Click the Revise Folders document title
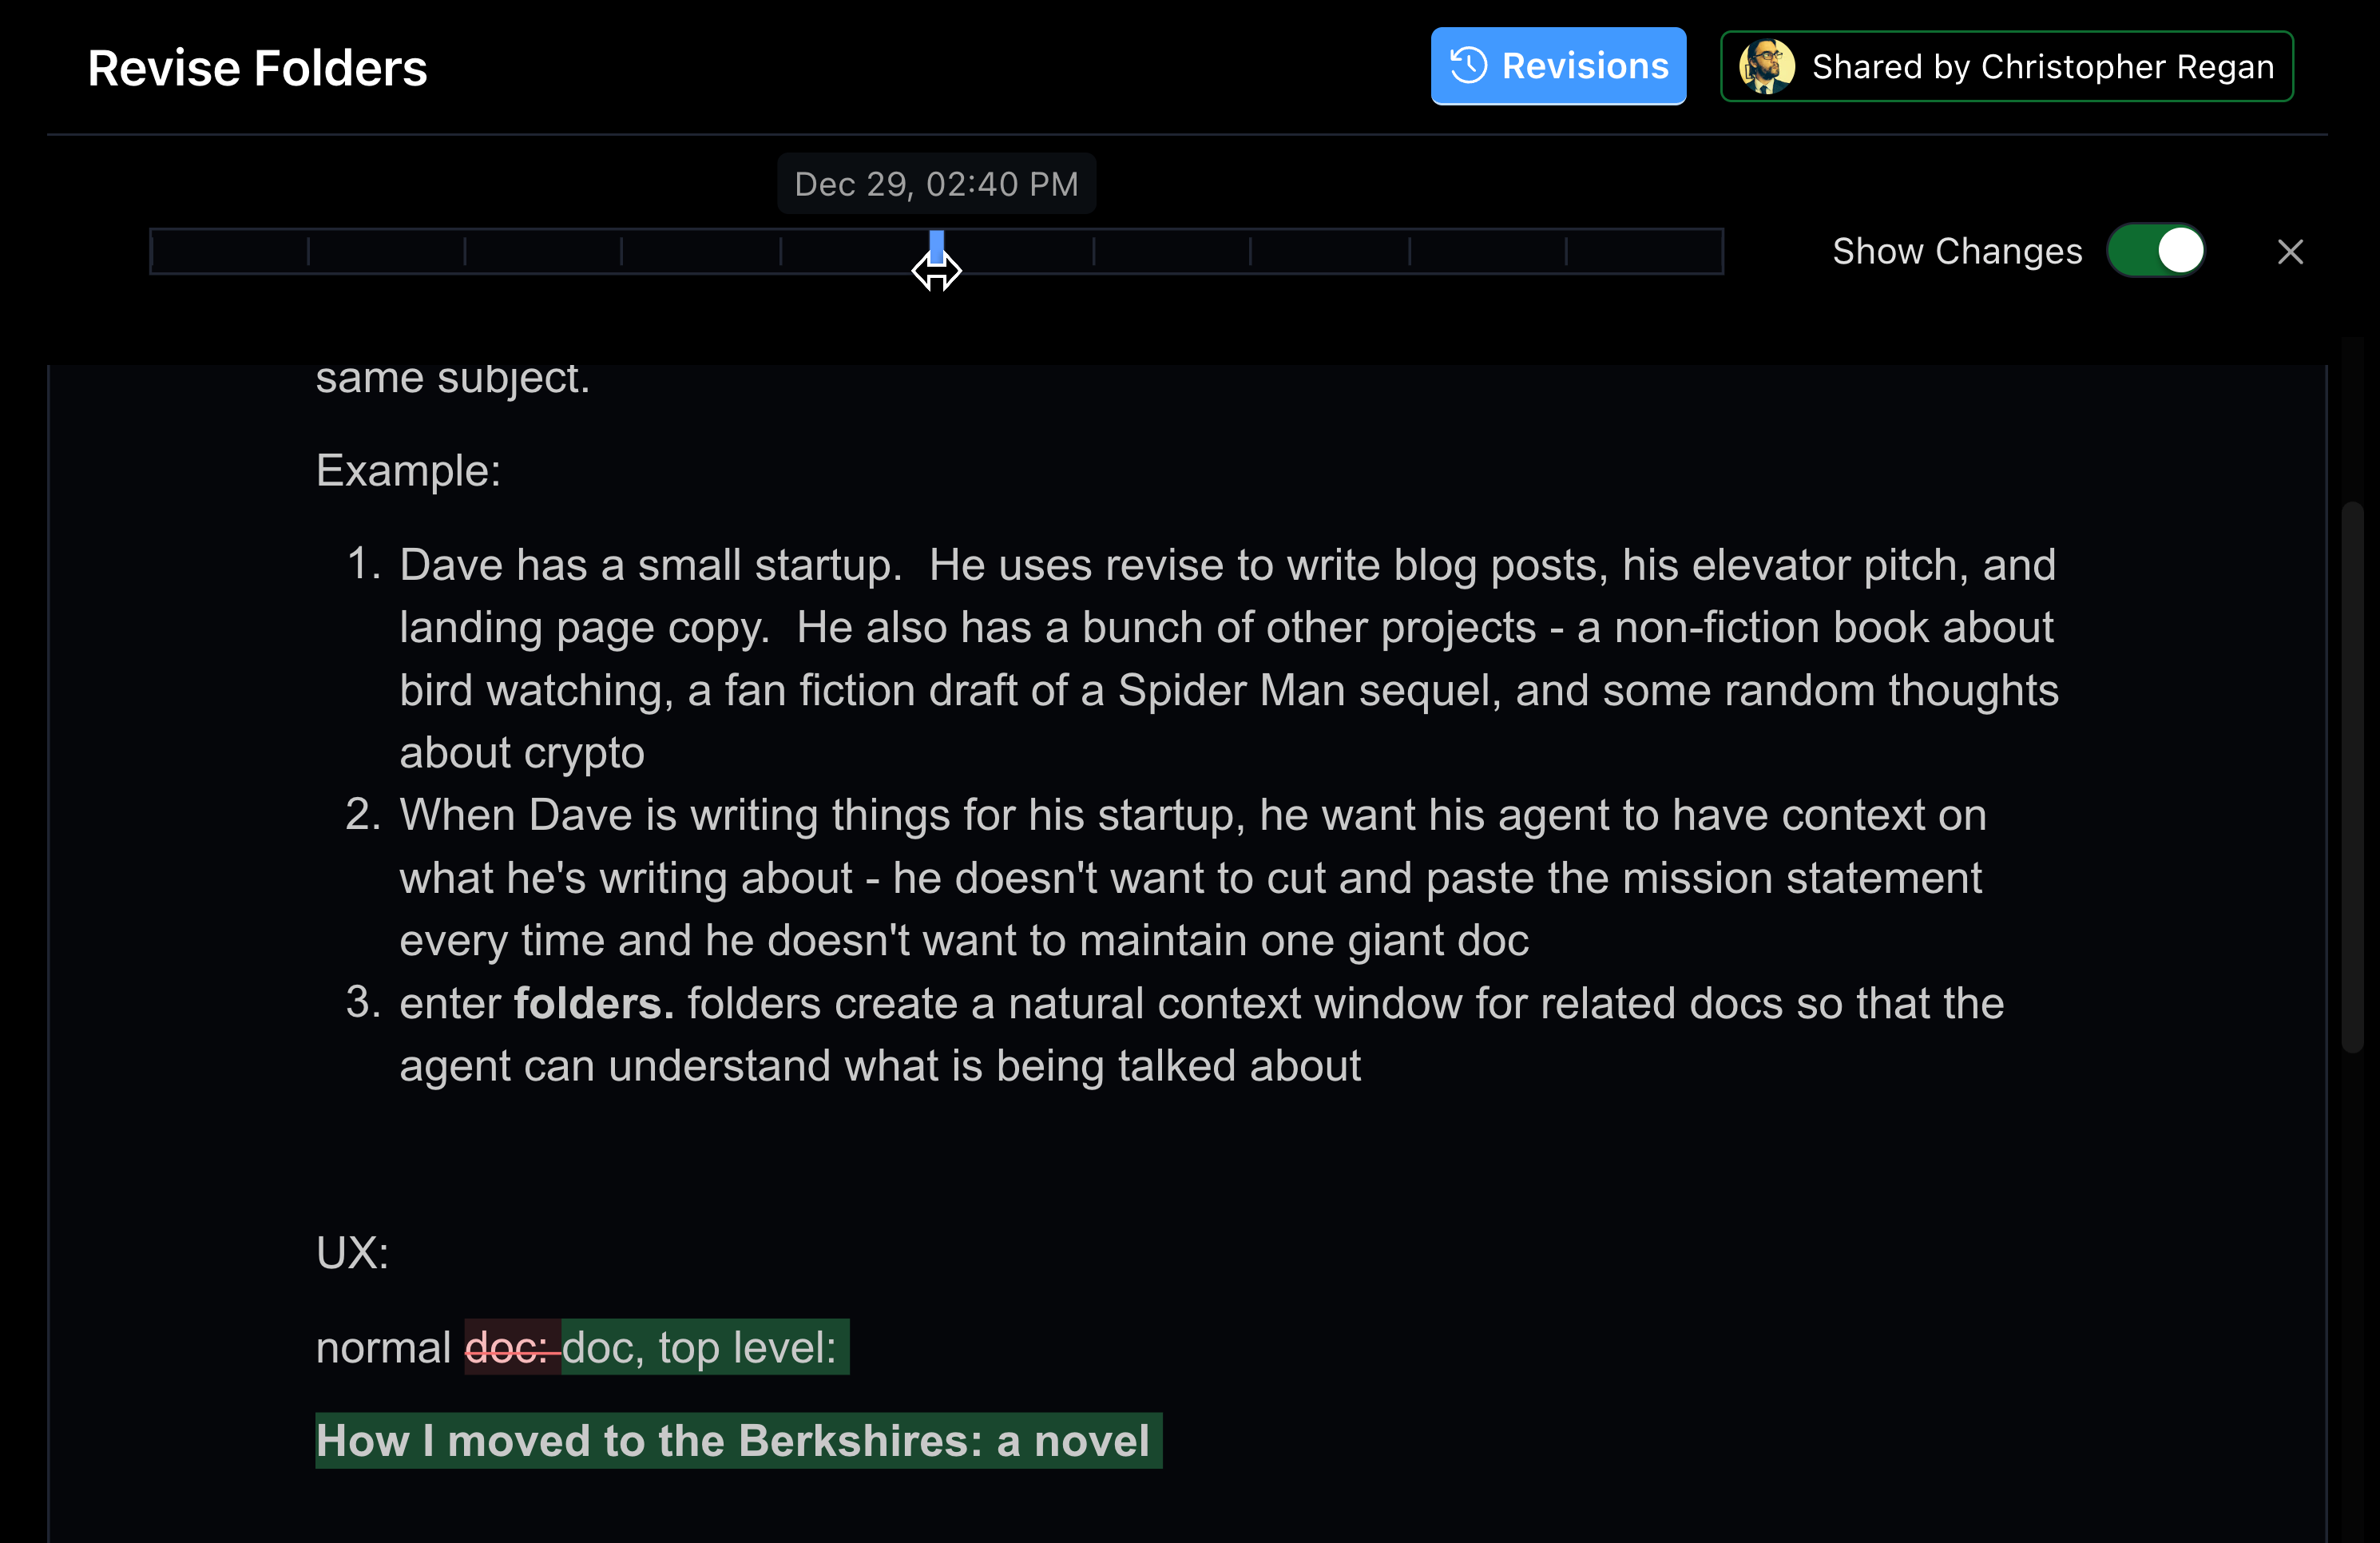 click(257, 68)
